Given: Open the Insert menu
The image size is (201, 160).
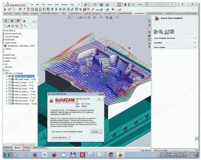Looking at the screenshot, I should [50, 5].
